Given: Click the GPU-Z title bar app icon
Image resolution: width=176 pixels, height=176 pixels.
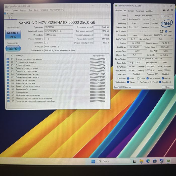Looking at the screenshot, I should [x=116, y=6].
